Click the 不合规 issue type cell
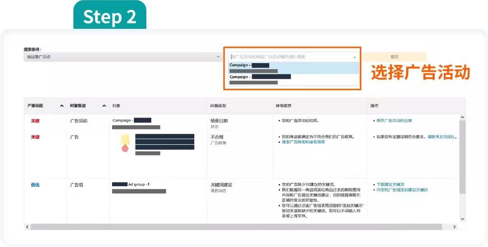 [x=217, y=137]
